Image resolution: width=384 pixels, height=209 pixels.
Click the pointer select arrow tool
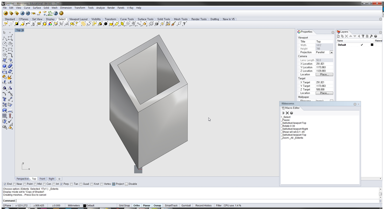coord(4,33)
